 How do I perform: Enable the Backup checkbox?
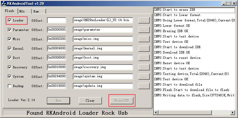pyautogui.click(x=10, y=86)
